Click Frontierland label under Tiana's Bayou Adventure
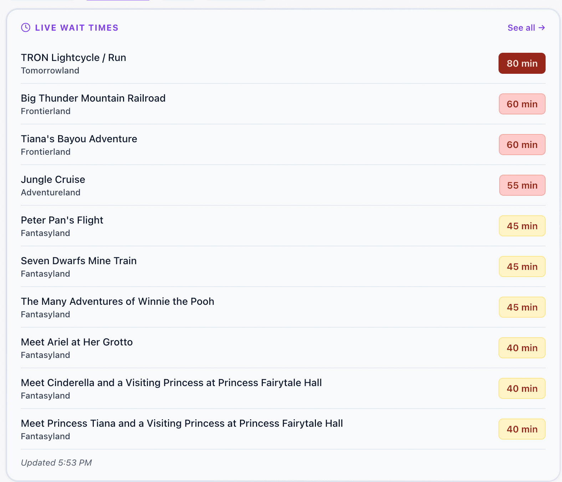 point(46,152)
